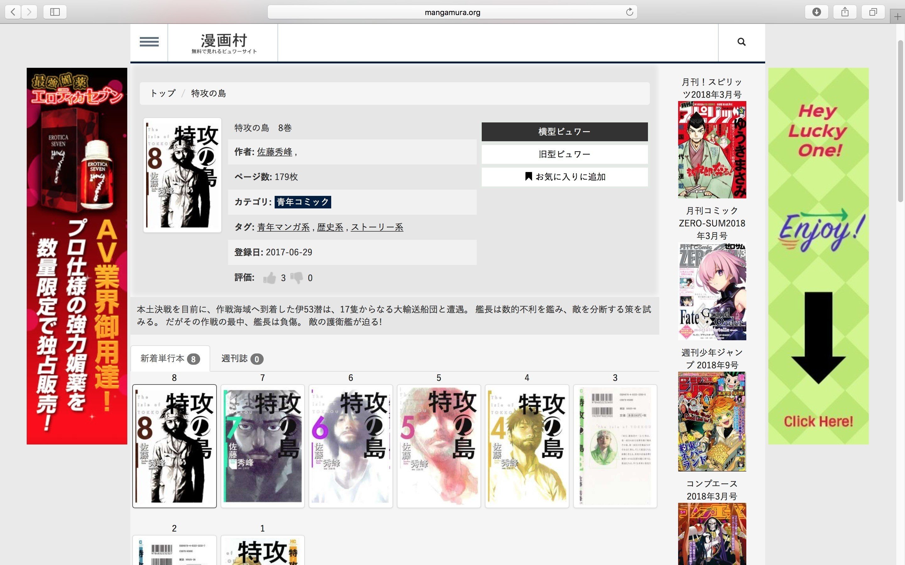Click the Safari share icon
This screenshot has width=905, height=565.
(x=845, y=12)
